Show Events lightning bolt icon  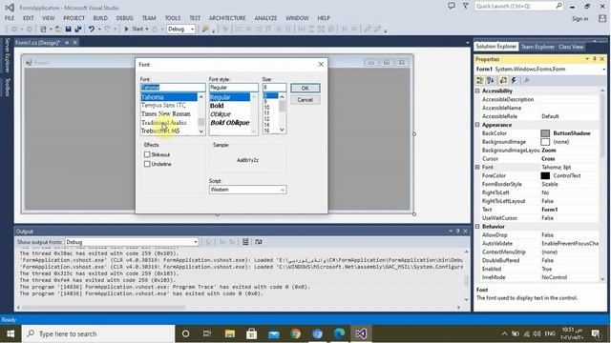pos(514,80)
